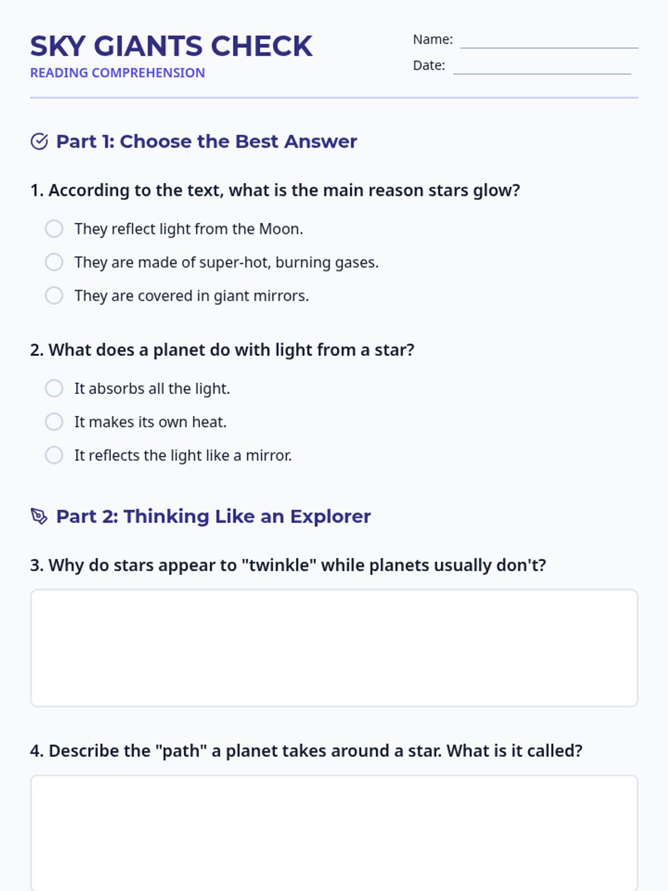Click question 2 about planet and light
This screenshot has height=891, width=668.
pyautogui.click(x=222, y=350)
